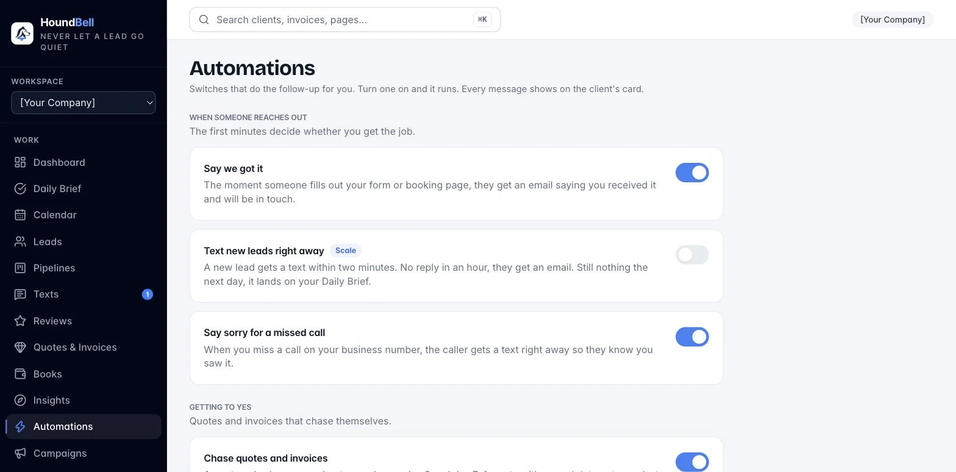Viewport: 956px width, 472px height.
Task: Click the Say we got it title
Action: coord(234,168)
